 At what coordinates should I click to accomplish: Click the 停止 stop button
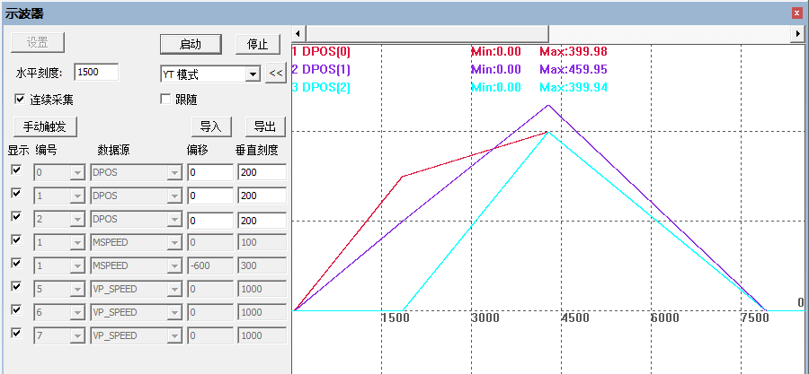pos(258,44)
